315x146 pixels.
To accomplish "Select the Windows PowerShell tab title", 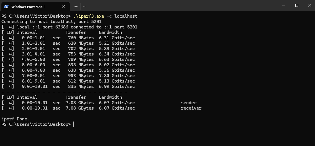I will 28,7.
